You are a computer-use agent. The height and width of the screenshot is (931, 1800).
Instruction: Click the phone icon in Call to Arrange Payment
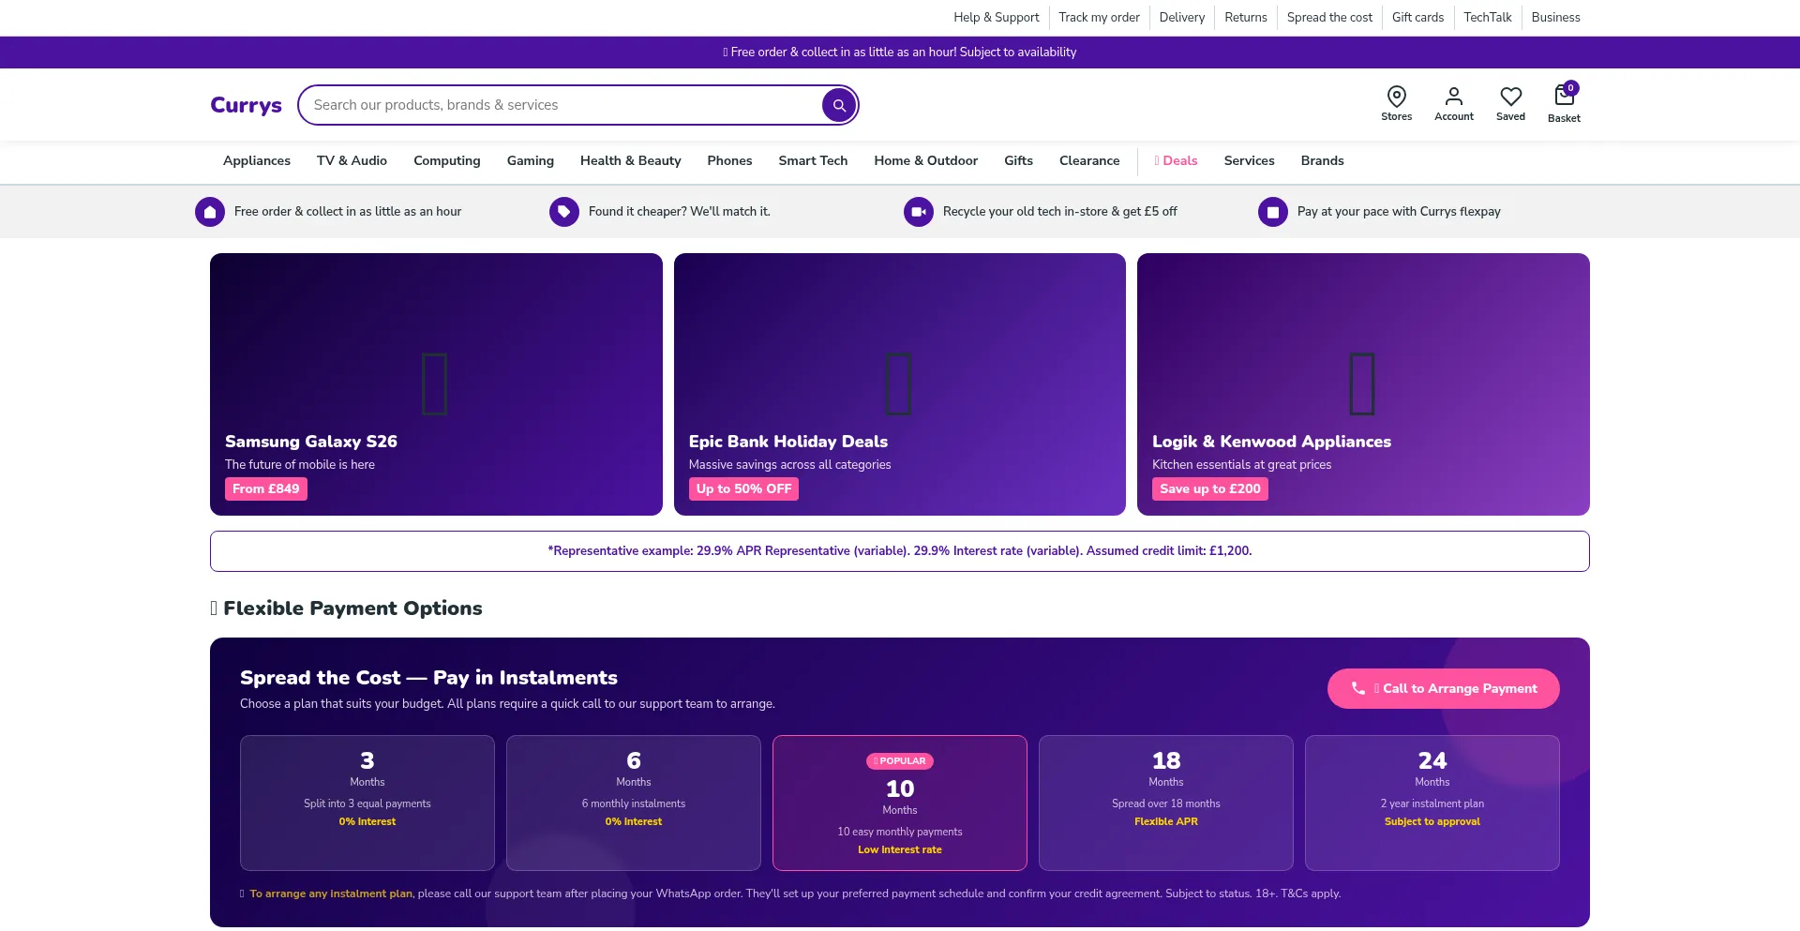pyautogui.click(x=1357, y=688)
